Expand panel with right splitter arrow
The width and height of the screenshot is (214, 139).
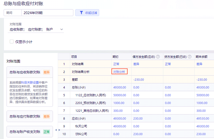tap(59, 130)
